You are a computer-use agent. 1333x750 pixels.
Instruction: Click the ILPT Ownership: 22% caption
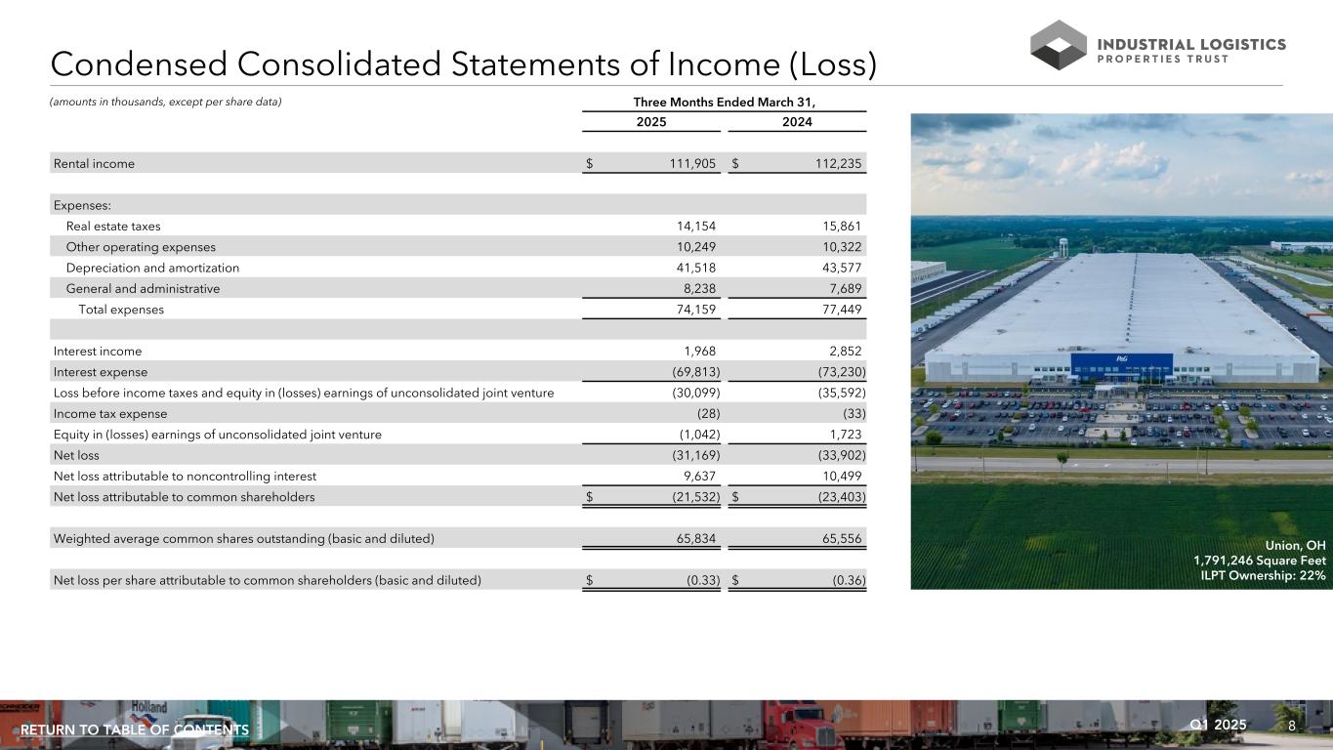point(1263,575)
